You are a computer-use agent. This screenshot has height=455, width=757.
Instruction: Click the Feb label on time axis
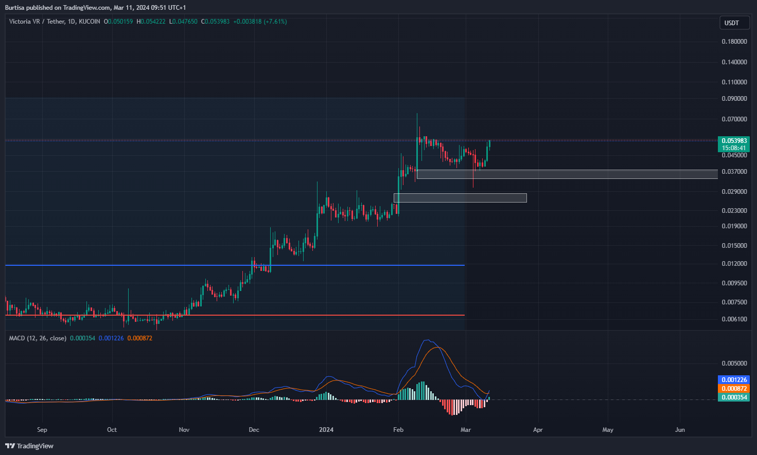click(x=398, y=430)
